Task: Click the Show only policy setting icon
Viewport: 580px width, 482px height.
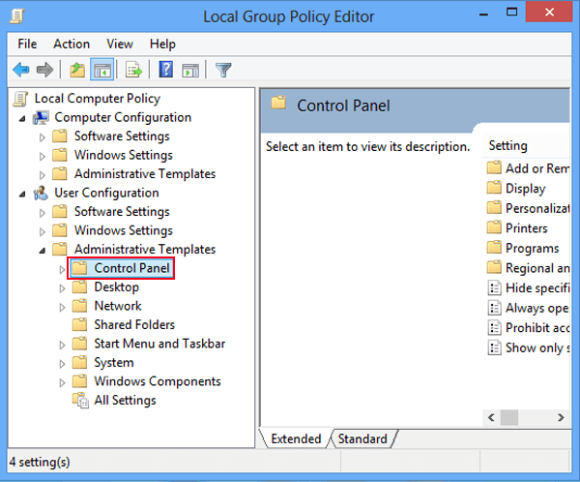Action: 494,347
